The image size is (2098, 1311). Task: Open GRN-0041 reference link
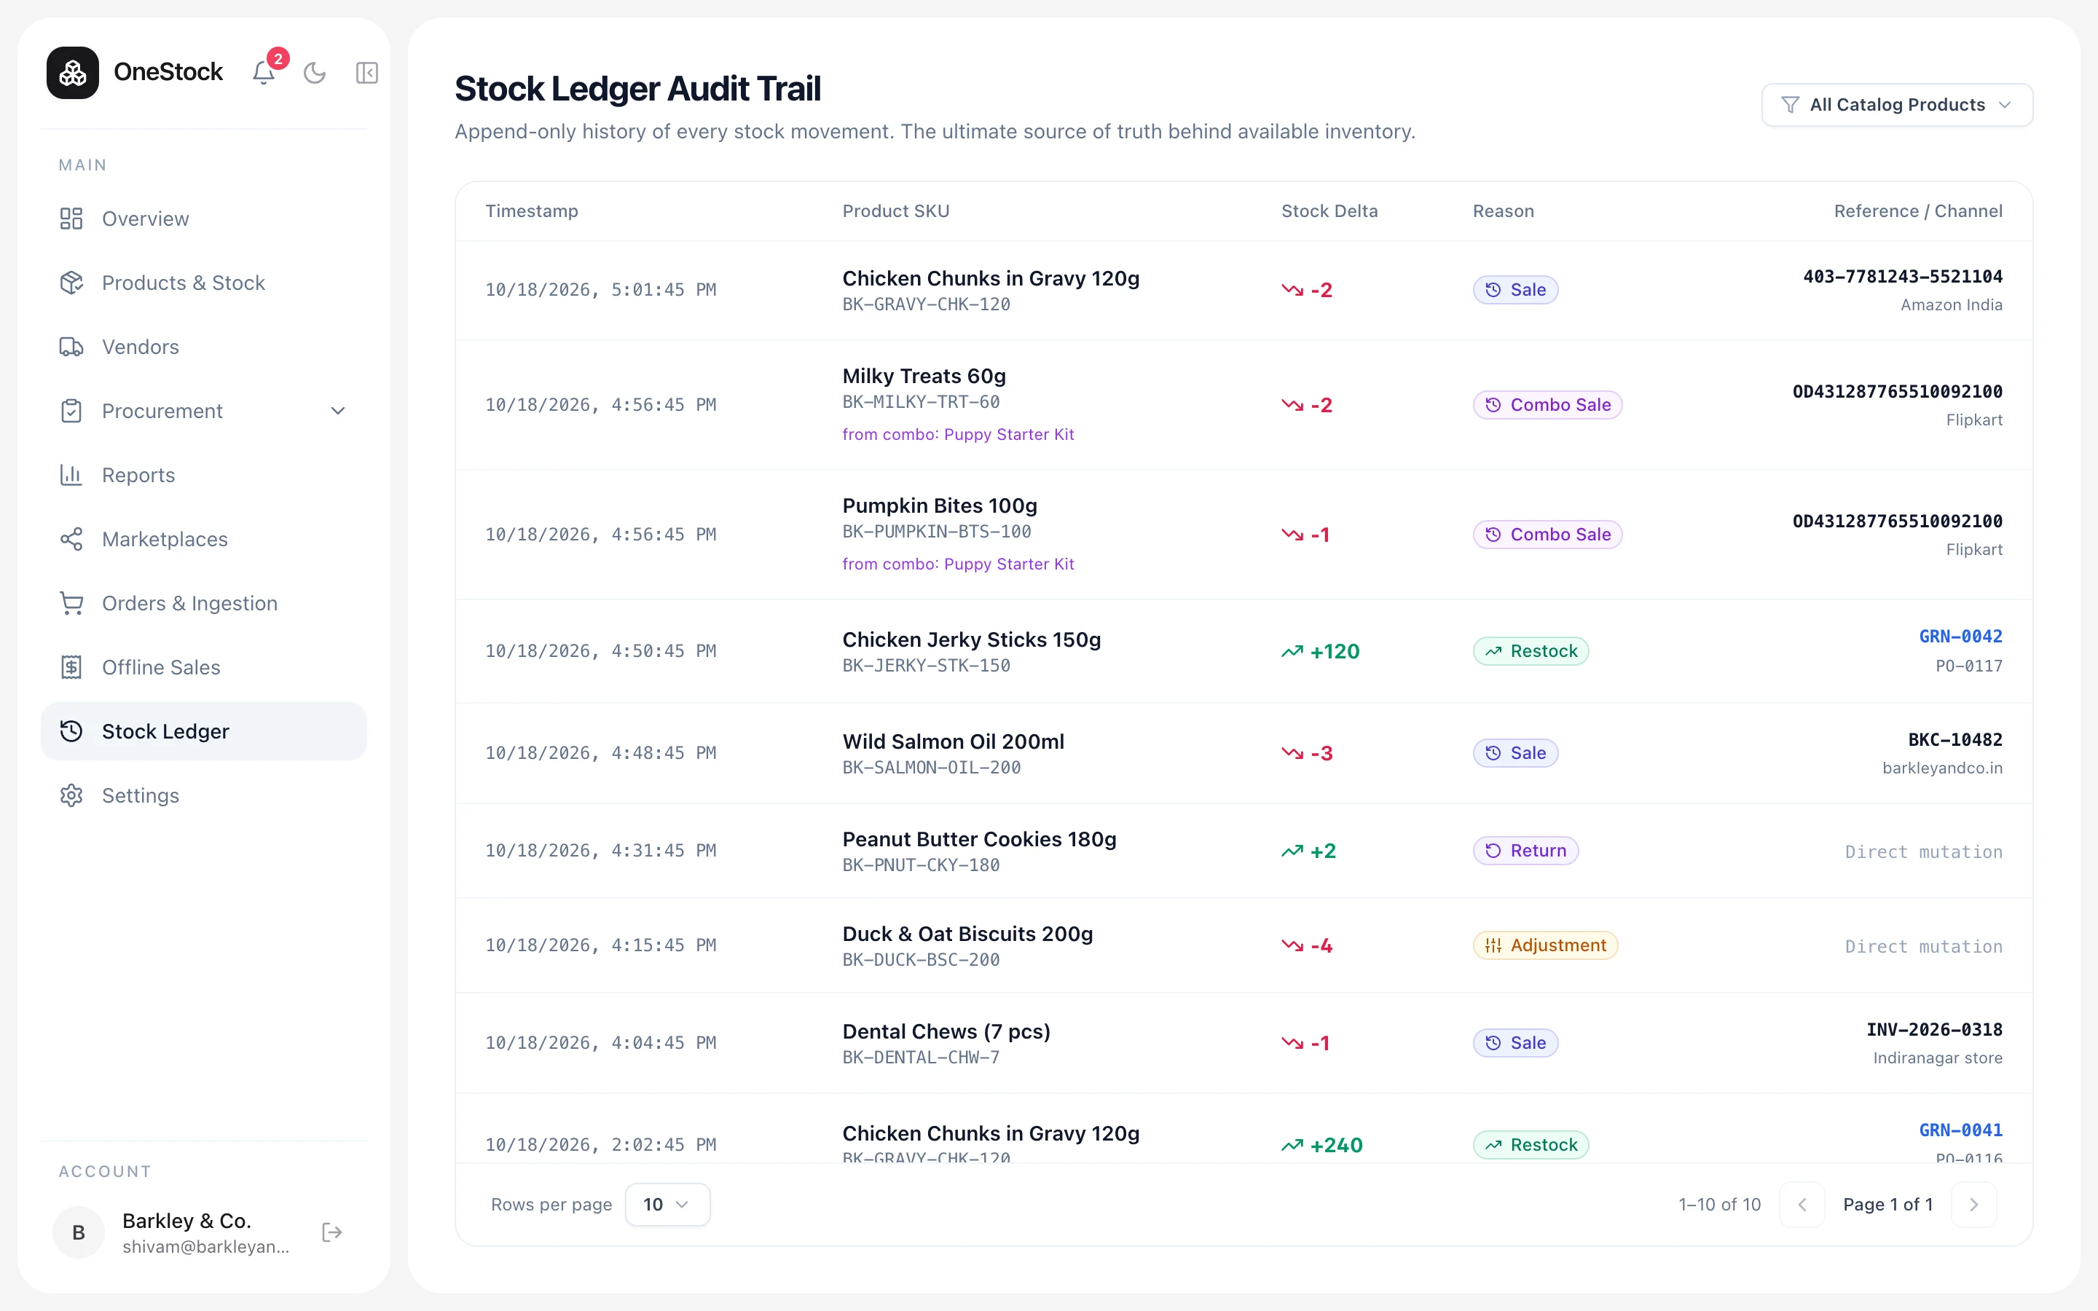click(1960, 1130)
